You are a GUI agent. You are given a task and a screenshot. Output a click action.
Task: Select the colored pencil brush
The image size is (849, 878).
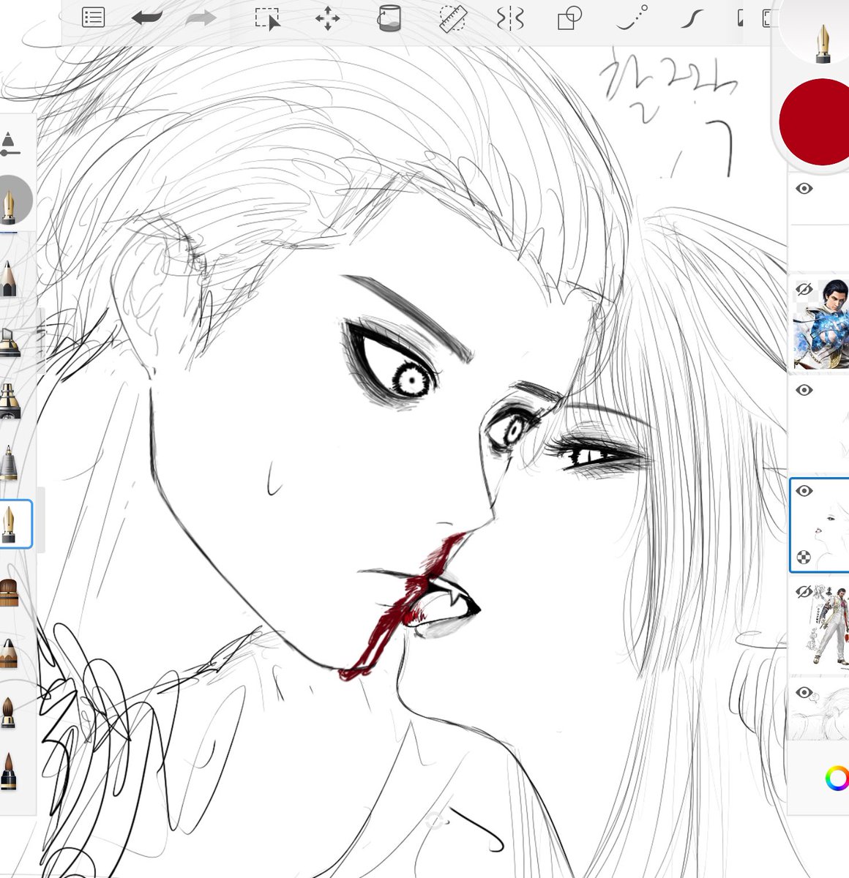click(x=8, y=653)
